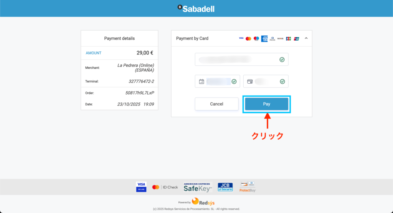Screen dimensions: 393x213
Task: Collapse the Payment by Card panel
Action: pyautogui.click(x=306, y=38)
